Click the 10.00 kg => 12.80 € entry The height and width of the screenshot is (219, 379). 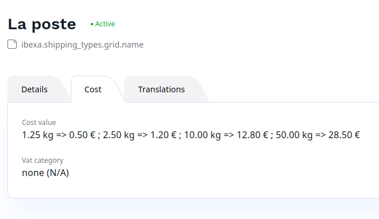pos(226,135)
